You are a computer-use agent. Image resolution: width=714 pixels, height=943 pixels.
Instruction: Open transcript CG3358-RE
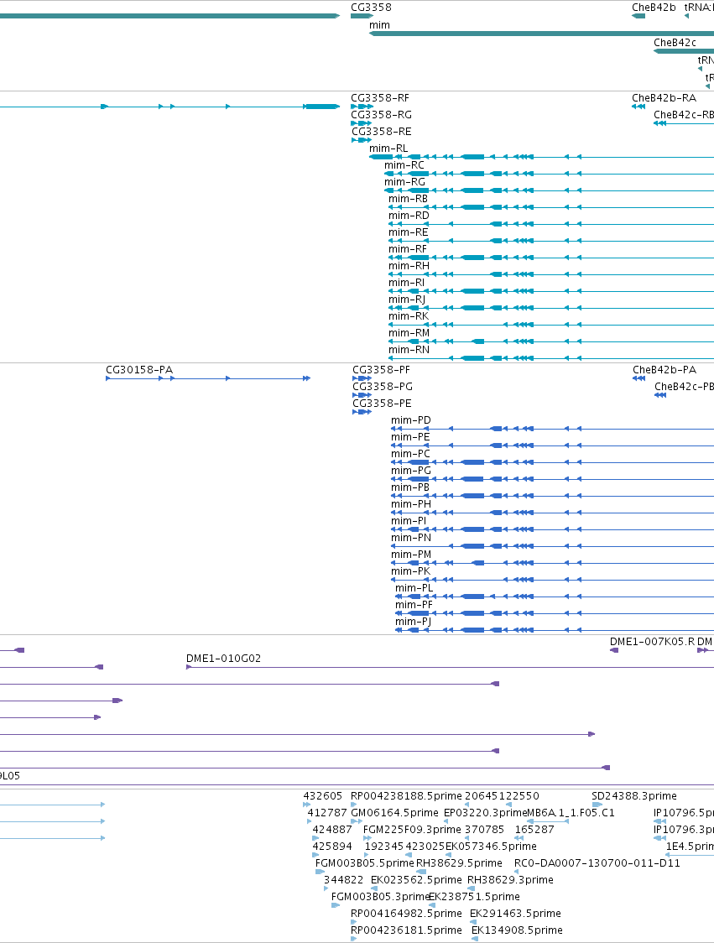point(382,132)
